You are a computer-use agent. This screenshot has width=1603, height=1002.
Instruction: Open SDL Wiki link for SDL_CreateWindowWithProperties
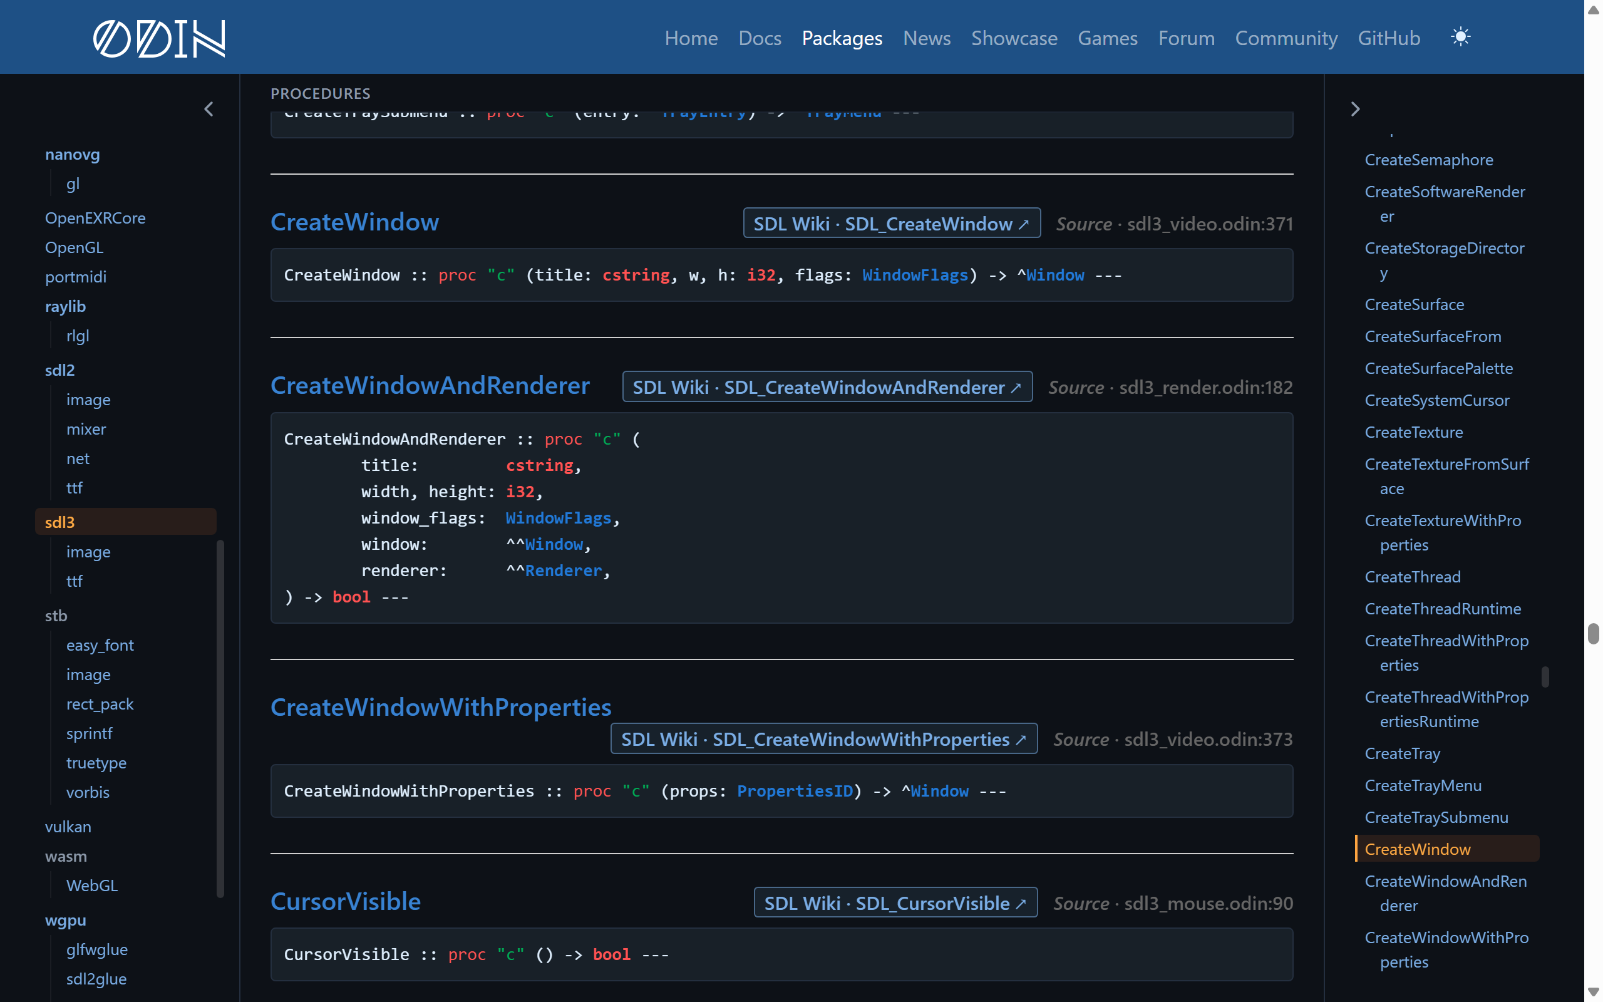pos(824,739)
